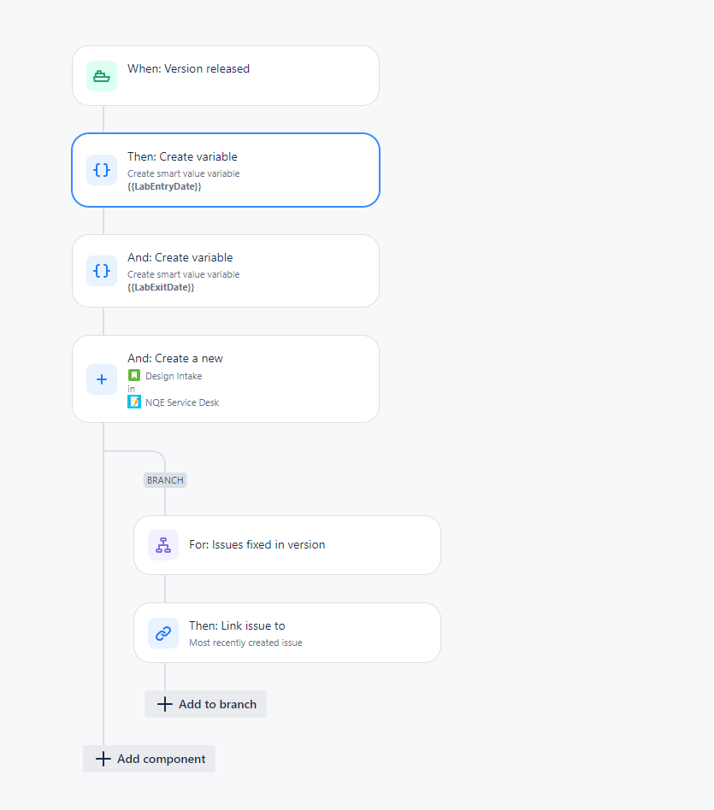
Task: Click the braces icon on Then: Create variable
Action: coord(101,170)
